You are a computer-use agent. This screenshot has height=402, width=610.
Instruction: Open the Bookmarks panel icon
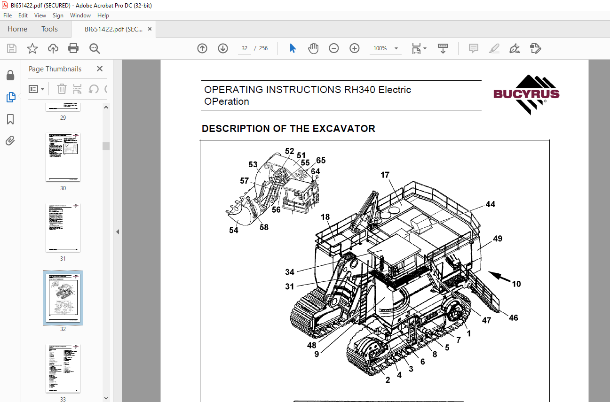pyautogui.click(x=10, y=119)
